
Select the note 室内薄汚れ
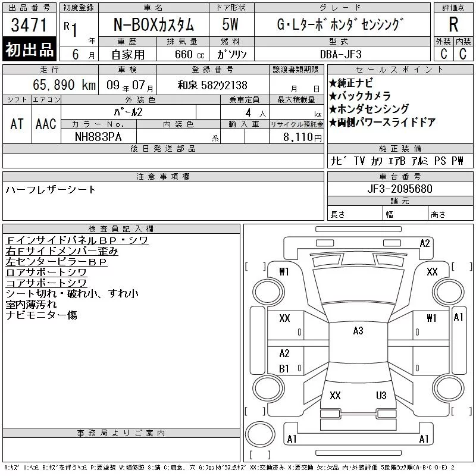pyautogui.click(x=32, y=304)
